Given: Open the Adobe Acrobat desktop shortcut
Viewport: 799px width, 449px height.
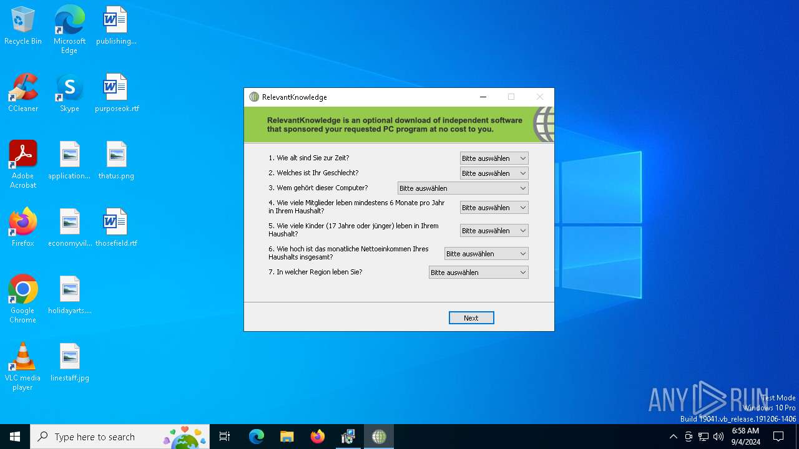Looking at the screenshot, I should [23, 165].
